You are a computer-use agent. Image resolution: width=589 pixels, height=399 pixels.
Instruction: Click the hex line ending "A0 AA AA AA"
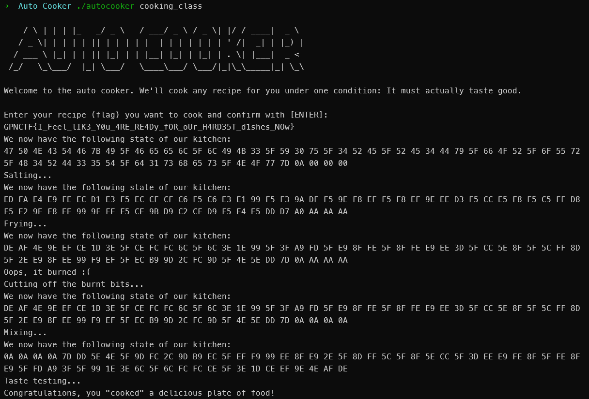point(175,212)
